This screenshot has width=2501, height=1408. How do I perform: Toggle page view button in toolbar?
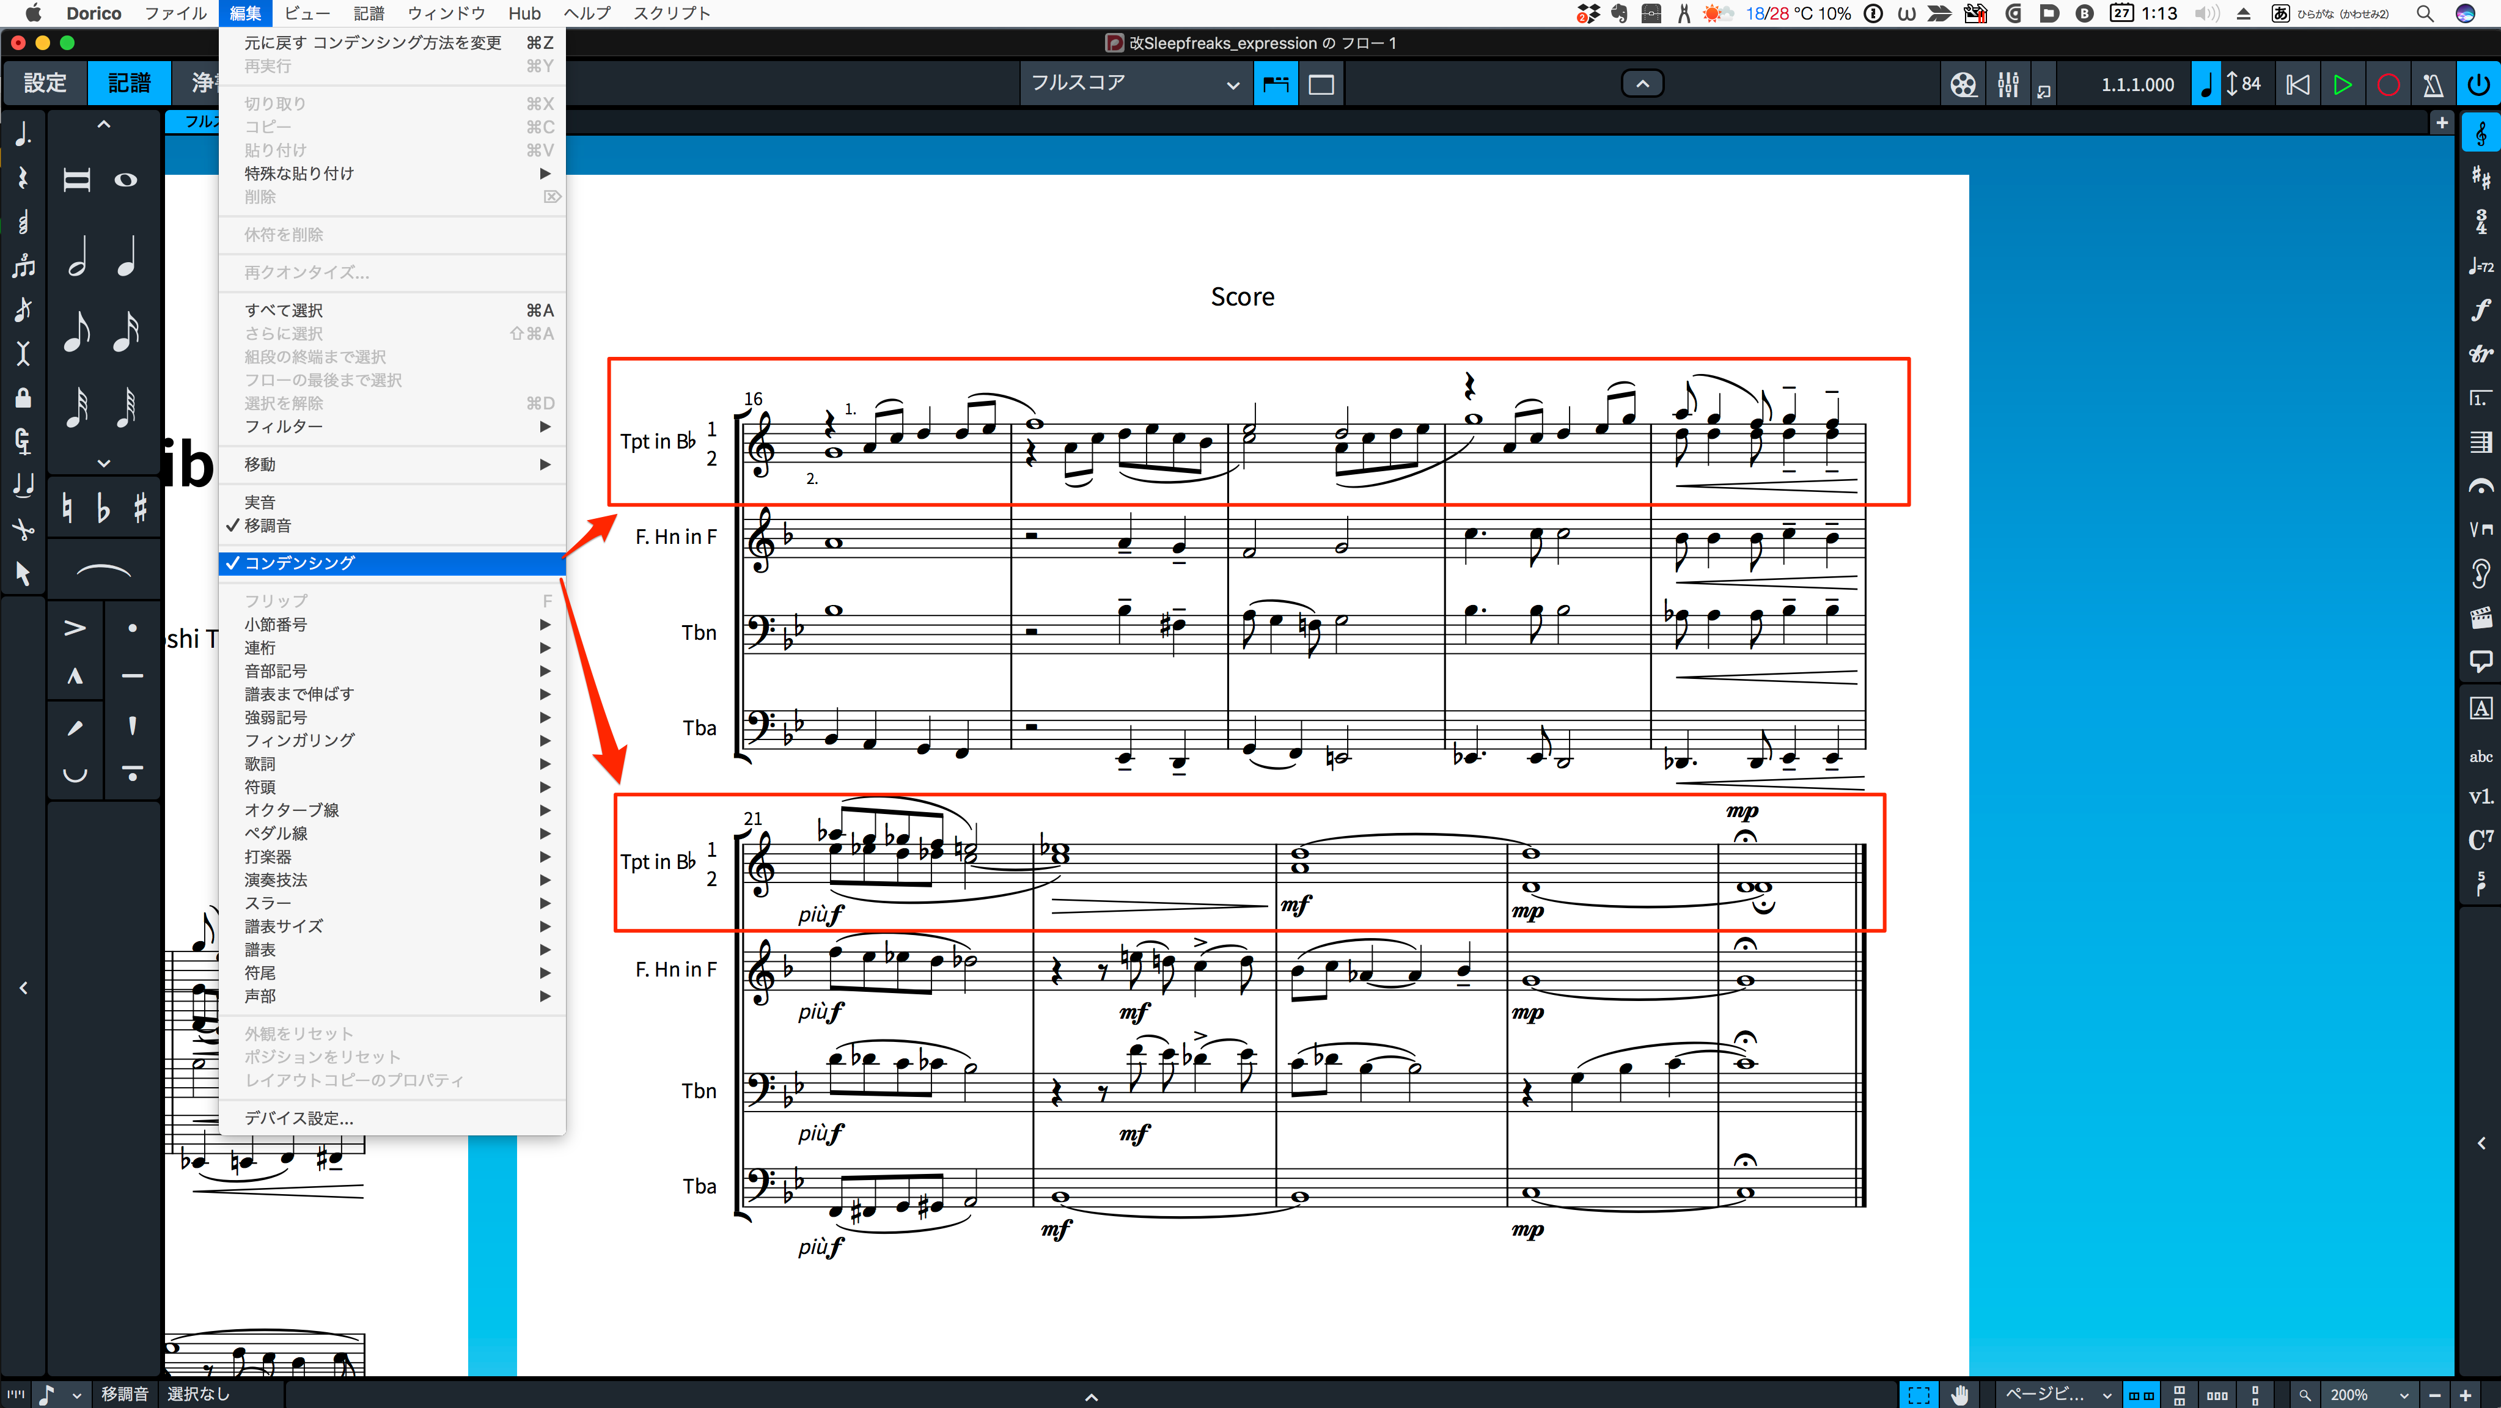pyautogui.click(x=1321, y=84)
